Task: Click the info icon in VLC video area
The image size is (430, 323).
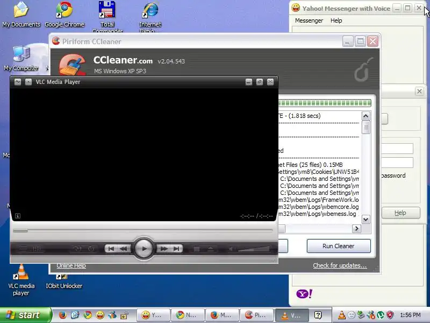Action: pyautogui.click(x=18, y=216)
